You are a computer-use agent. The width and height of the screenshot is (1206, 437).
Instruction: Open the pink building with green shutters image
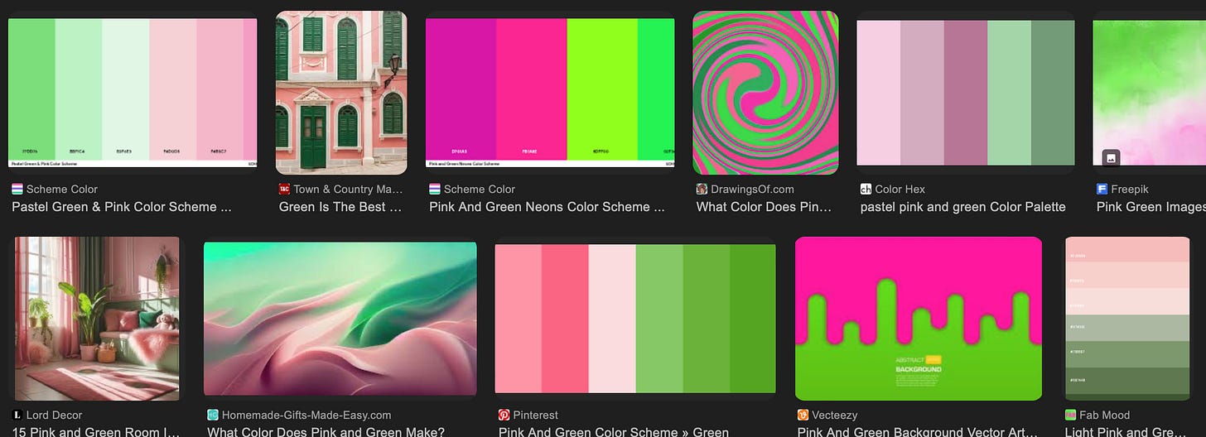[x=341, y=93]
